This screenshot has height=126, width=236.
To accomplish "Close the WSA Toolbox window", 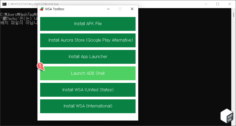I will point(132,9).
